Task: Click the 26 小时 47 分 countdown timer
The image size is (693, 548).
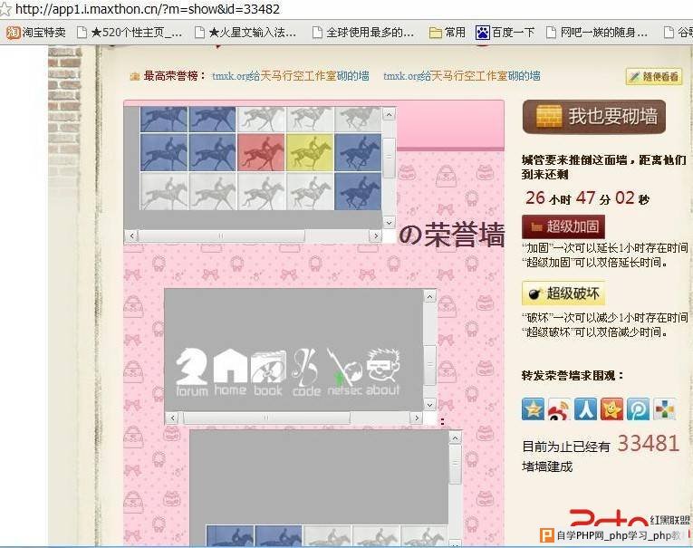Action: tap(587, 198)
